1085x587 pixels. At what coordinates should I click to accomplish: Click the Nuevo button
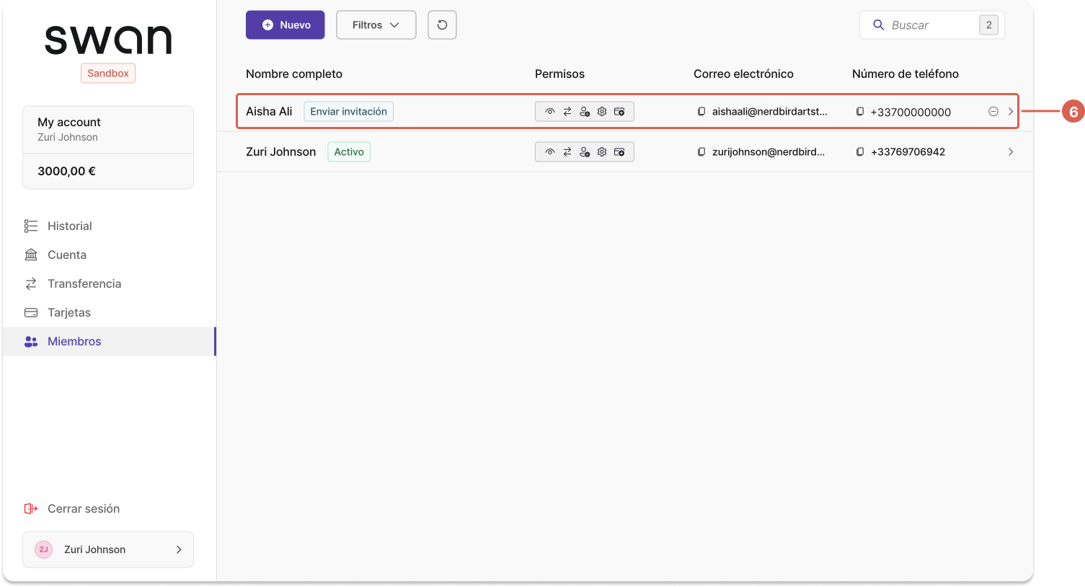point(285,25)
